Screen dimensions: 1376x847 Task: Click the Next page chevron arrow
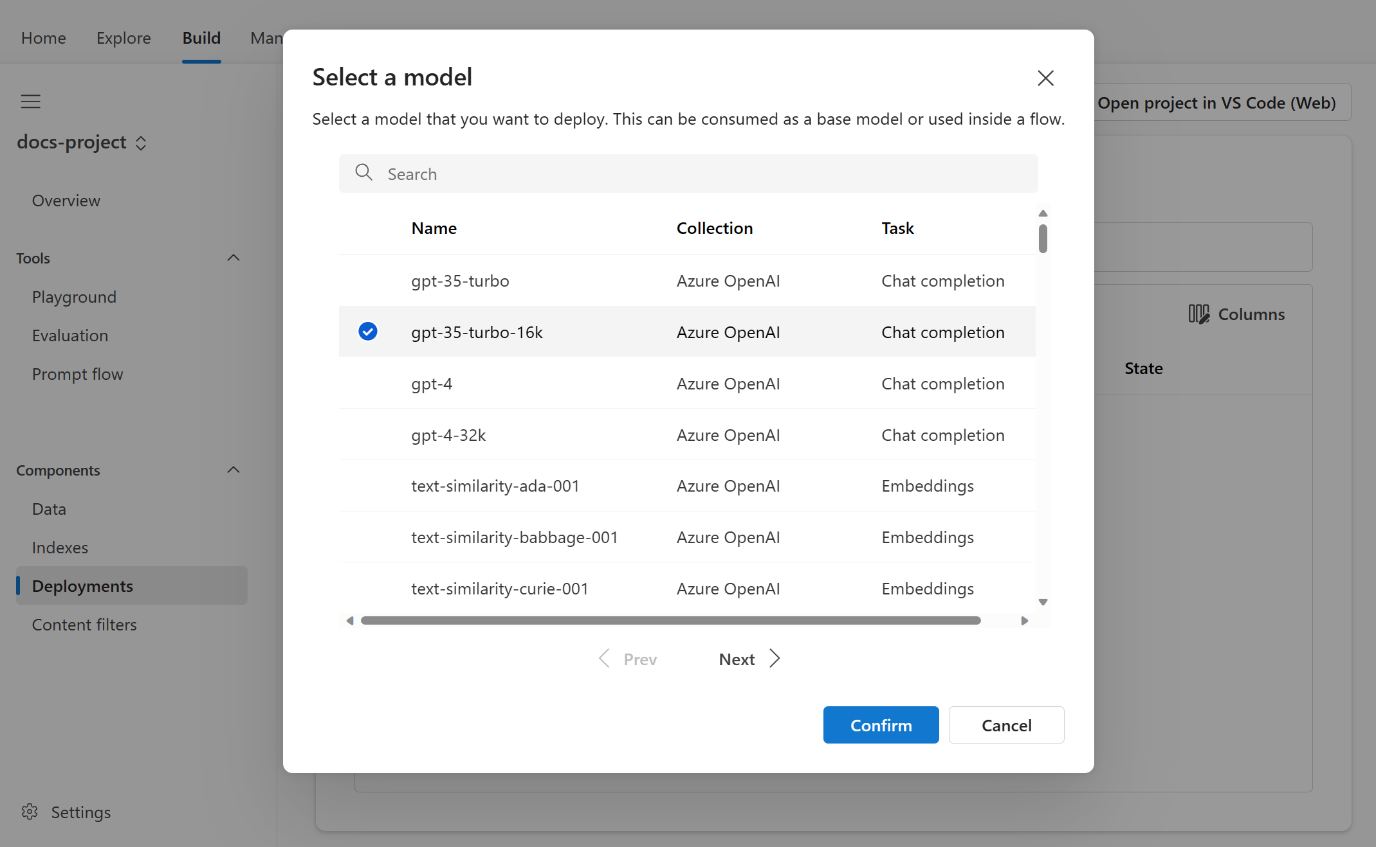775,659
